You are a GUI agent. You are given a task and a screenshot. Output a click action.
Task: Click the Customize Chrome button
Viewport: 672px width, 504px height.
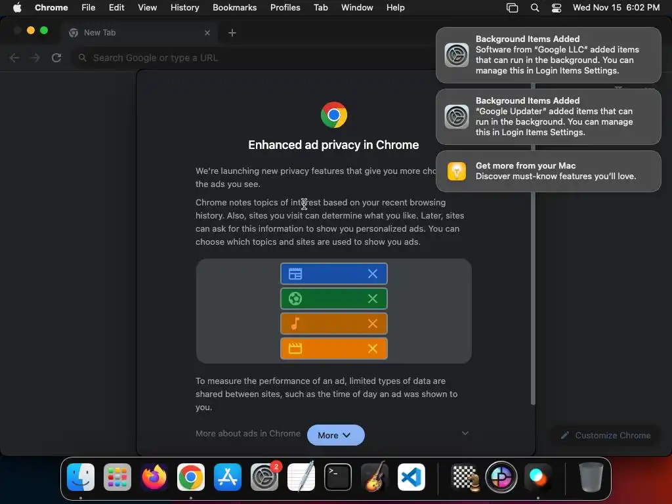click(x=606, y=436)
